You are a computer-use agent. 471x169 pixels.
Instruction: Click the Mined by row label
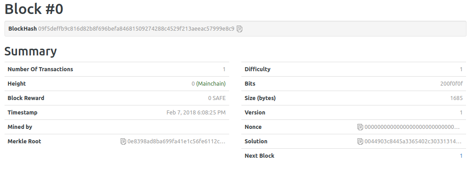tap(20, 127)
